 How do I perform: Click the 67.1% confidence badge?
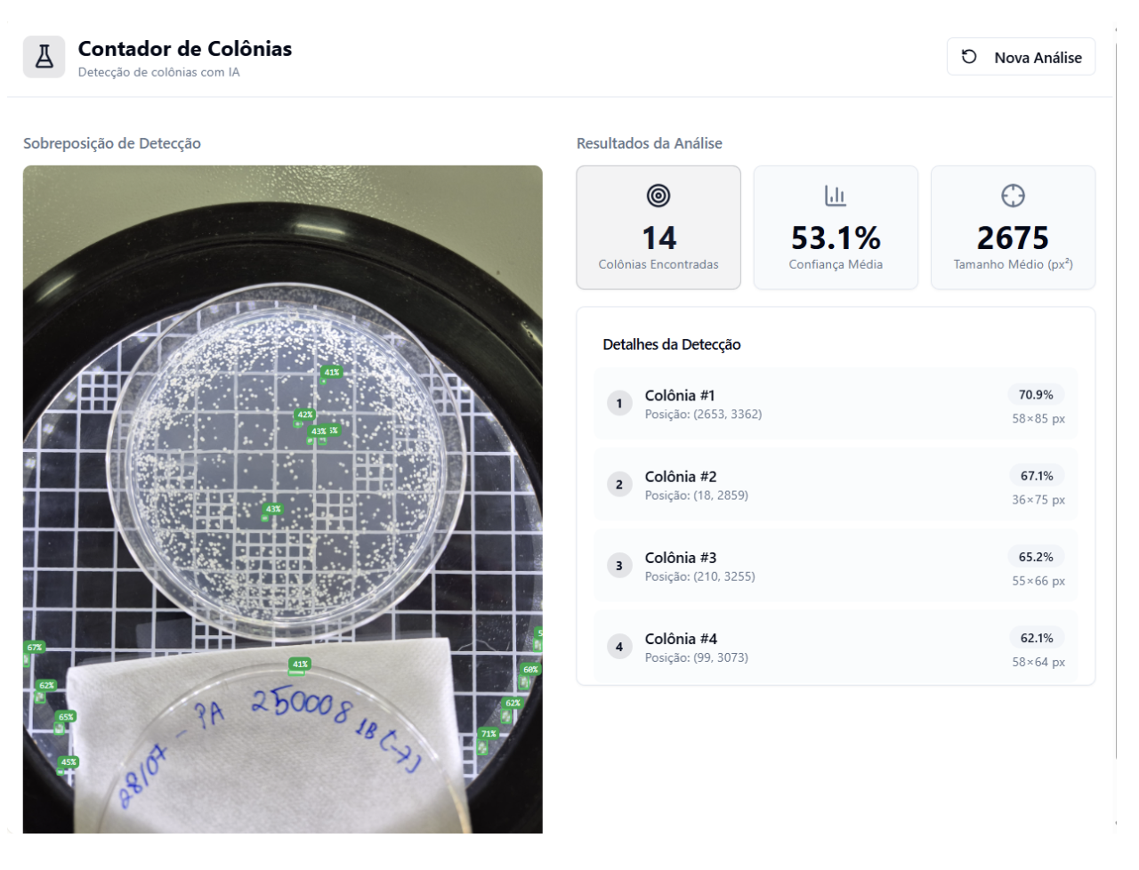click(x=1036, y=476)
